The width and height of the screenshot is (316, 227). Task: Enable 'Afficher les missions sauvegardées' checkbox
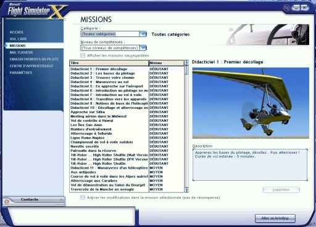point(83,55)
